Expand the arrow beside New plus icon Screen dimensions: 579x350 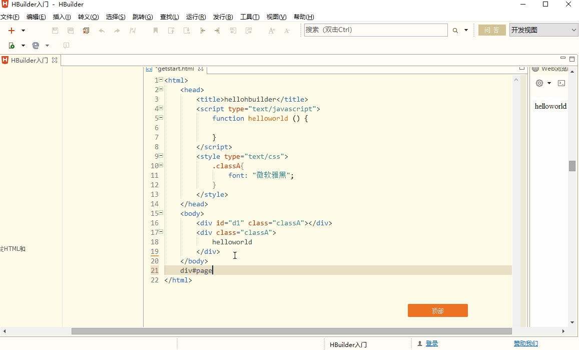pyautogui.click(x=23, y=31)
